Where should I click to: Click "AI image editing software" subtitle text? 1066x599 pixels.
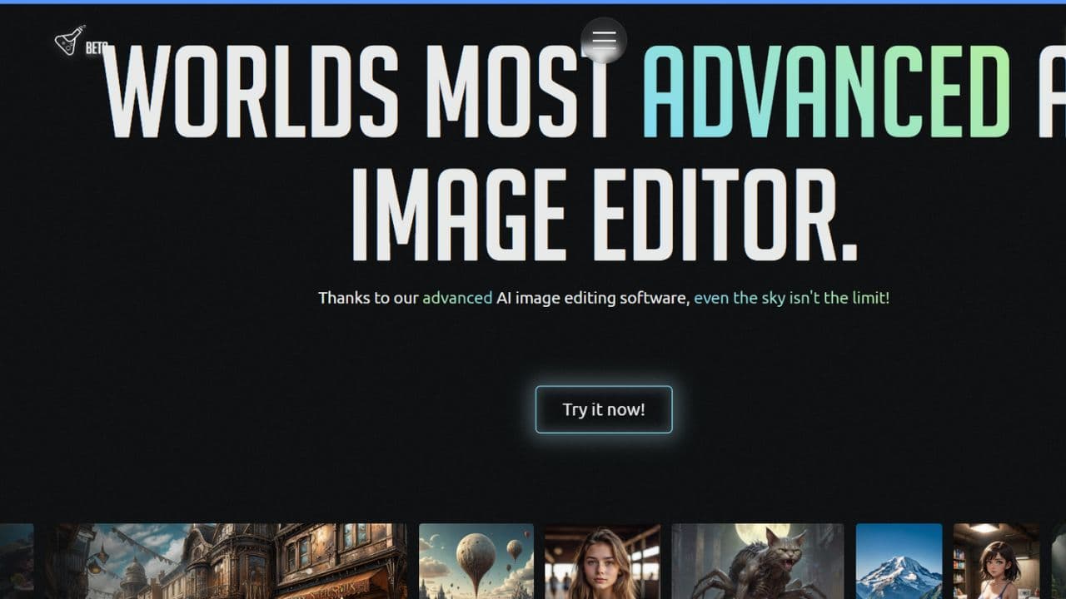tap(593, 298)
